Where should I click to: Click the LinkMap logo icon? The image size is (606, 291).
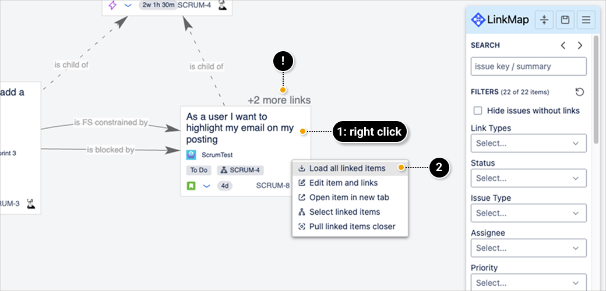[478, 20]
